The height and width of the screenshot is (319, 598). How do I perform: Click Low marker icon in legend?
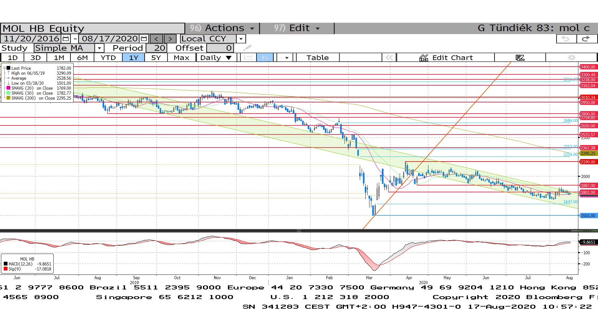pyautogui.click(x=8, y=83)
